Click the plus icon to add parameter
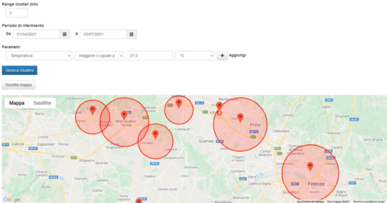Image resolution: width=387 pixels, height=203 pixels. click(x=222, y=56)
